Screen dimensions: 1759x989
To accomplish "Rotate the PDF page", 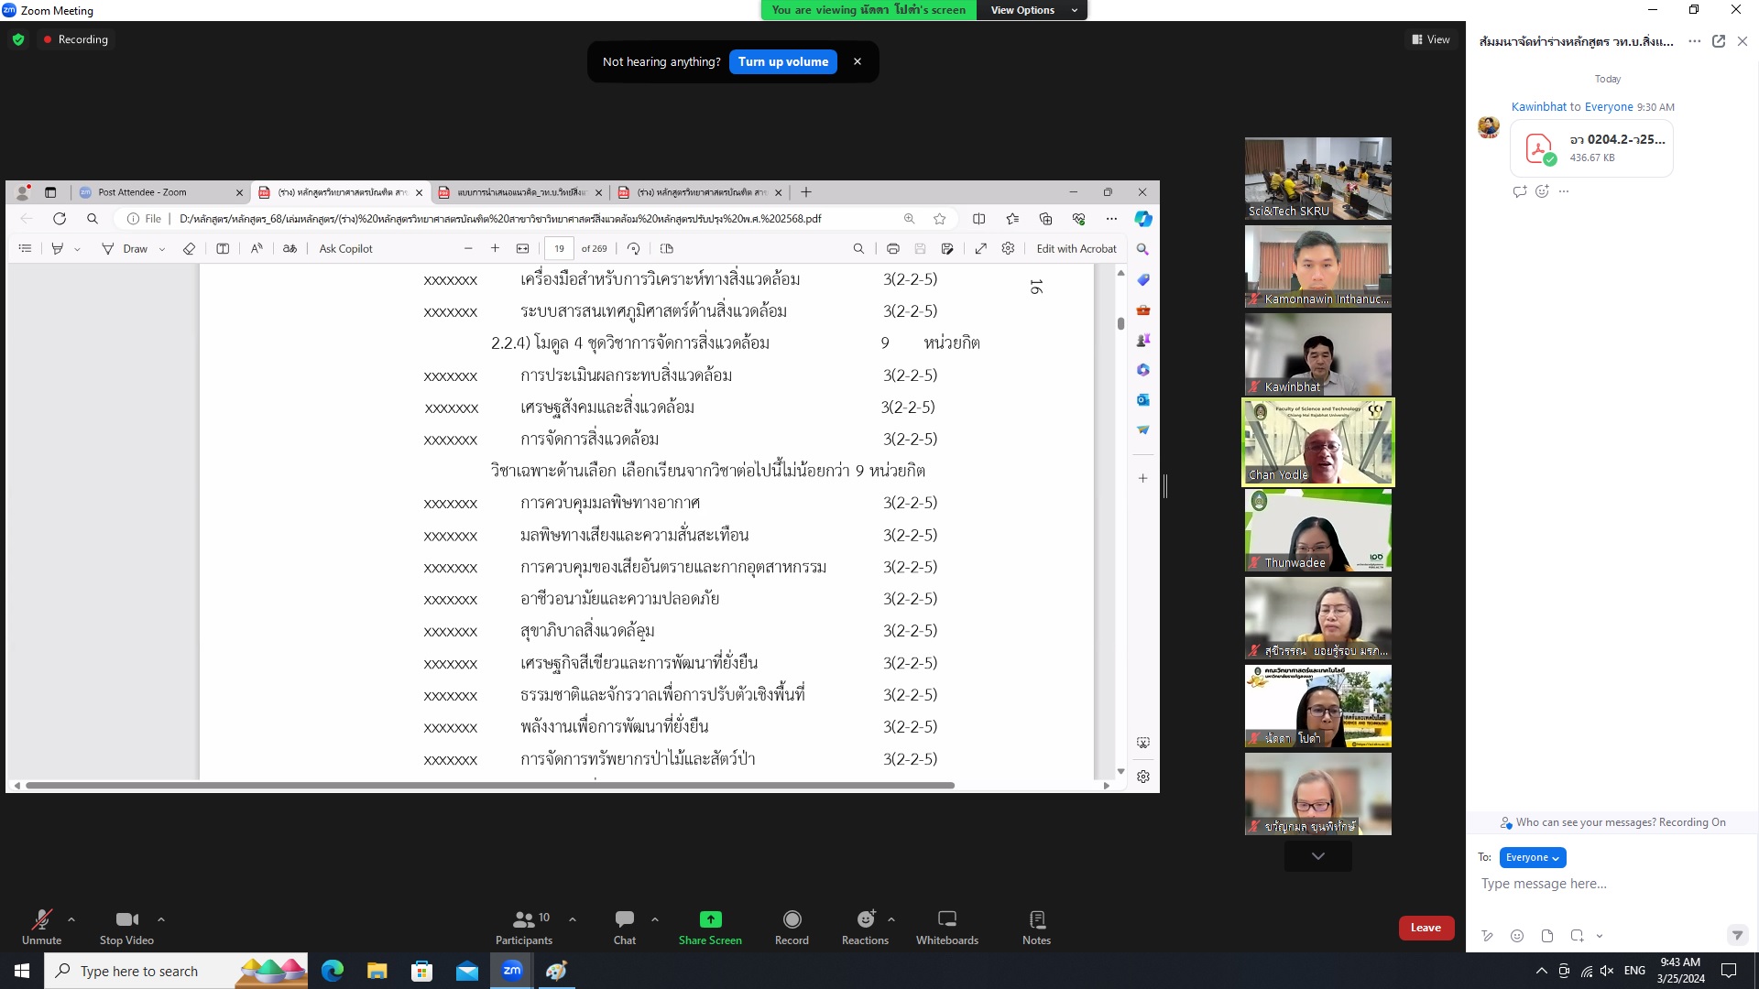I will [x=633, y=248].
